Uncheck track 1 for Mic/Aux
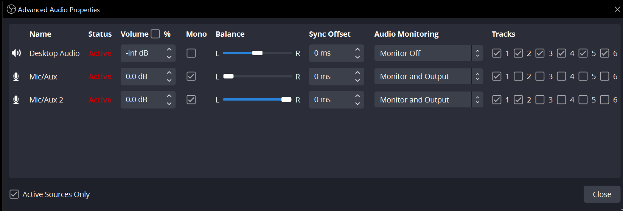The image size is (623, 211). click(x=497, y=76)
